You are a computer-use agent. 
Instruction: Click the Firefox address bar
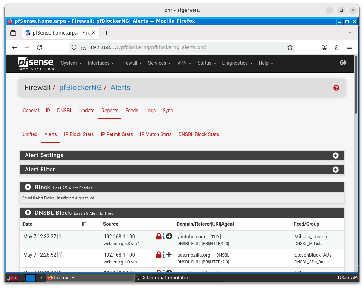[182, 48]
